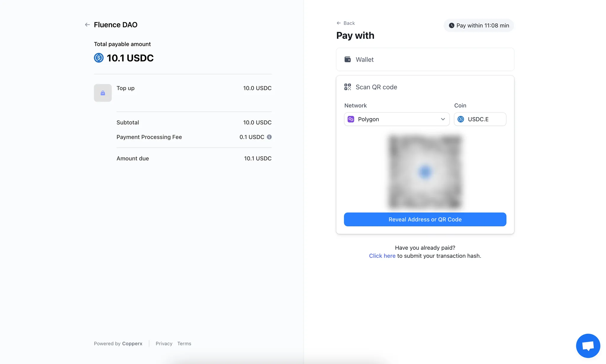Open the Coin selector showing USDC.E
Screen dimensions: 606x364
click(x=480, y=119)
